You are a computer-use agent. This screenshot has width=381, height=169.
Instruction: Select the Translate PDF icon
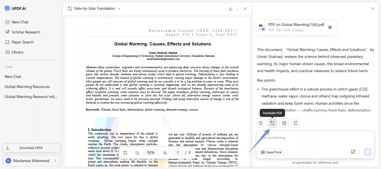272,123
